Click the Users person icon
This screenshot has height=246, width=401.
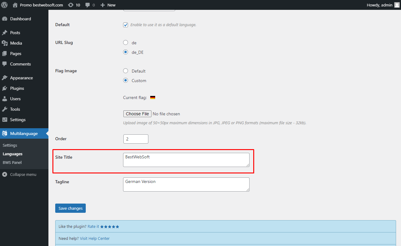click(5, 99)
